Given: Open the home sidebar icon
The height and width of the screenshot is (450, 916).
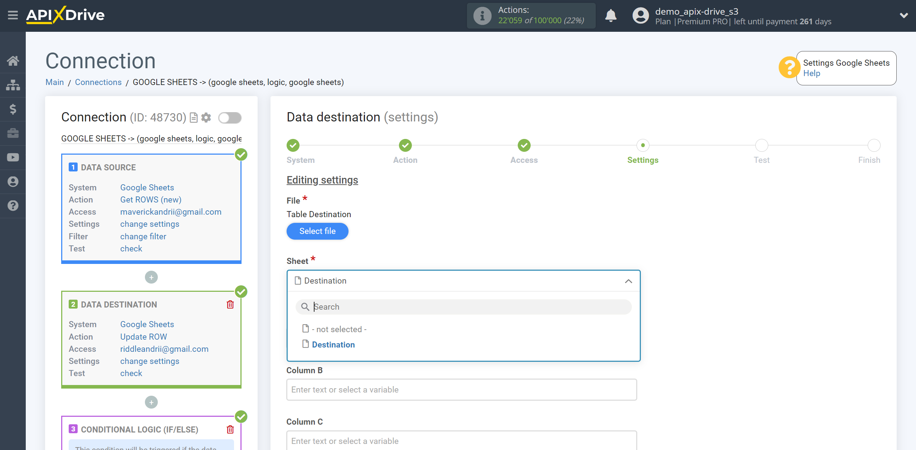Looking at the screenshot, I should (x=13, y=61).
